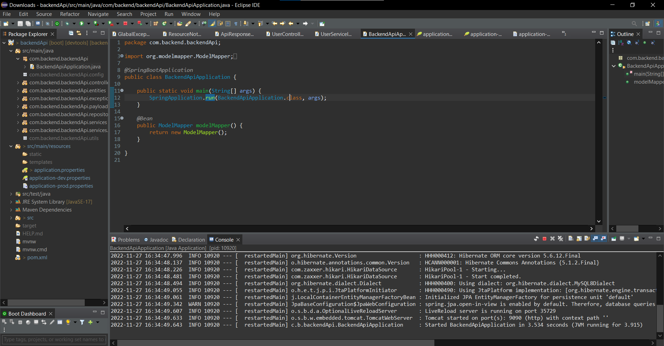Run the BackendApiApplication from the toolbar
The width and height of the screenshot is (664, 346).
[x=81, y=23]
